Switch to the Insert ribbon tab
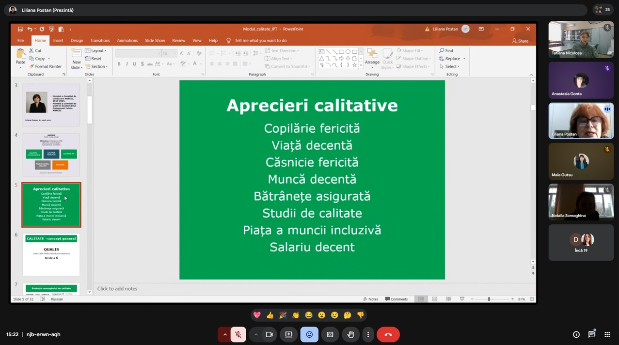619x345 pixels. click(58, 41)
